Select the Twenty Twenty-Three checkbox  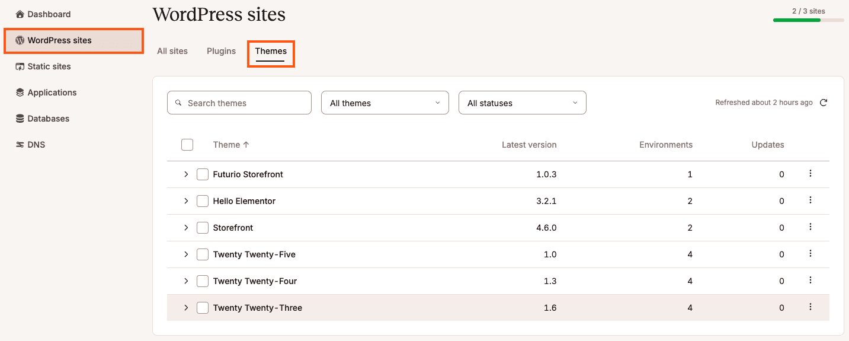coord(203,308)
